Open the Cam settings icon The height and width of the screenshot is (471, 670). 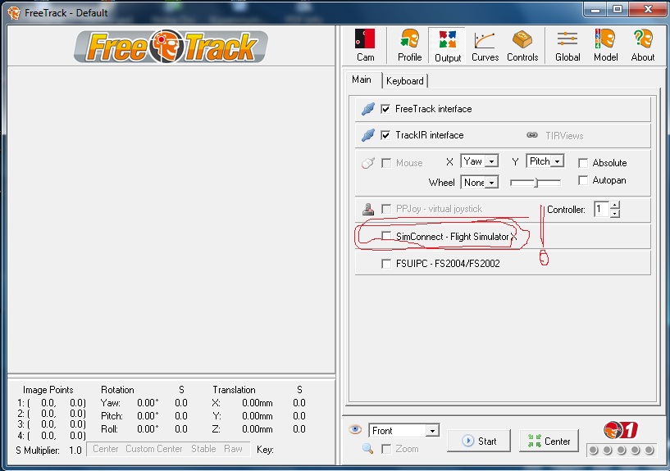(365, 45)
